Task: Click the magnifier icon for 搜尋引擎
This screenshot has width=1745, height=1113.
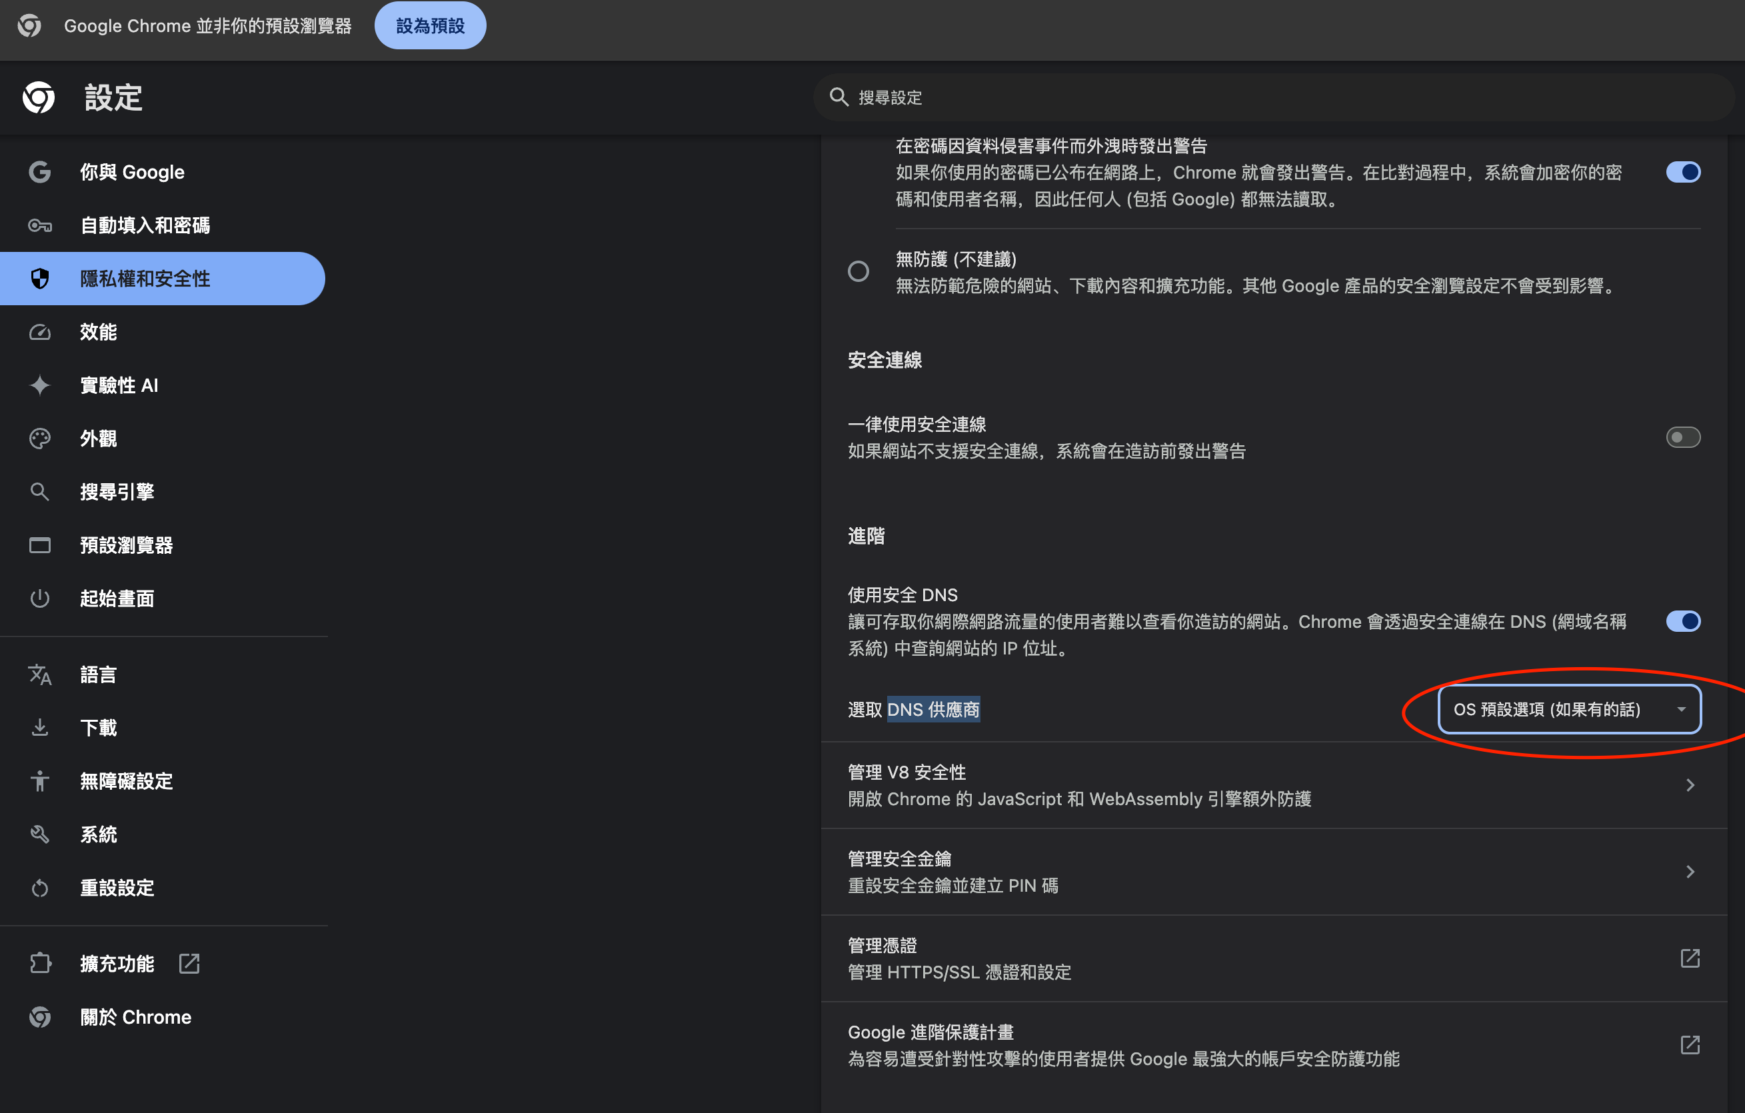Action: point(40,491)
